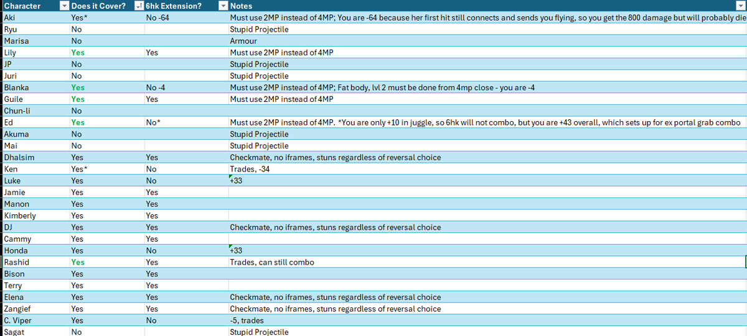The height and width of the screenshot is (336, 747).
Task: Select the 'Chun-li' character cell
Action: (35, 111)
